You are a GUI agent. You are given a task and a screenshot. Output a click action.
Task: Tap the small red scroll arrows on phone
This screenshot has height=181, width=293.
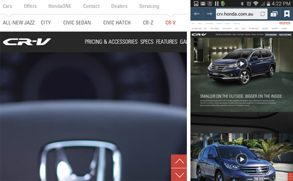[x=290, y=176]
